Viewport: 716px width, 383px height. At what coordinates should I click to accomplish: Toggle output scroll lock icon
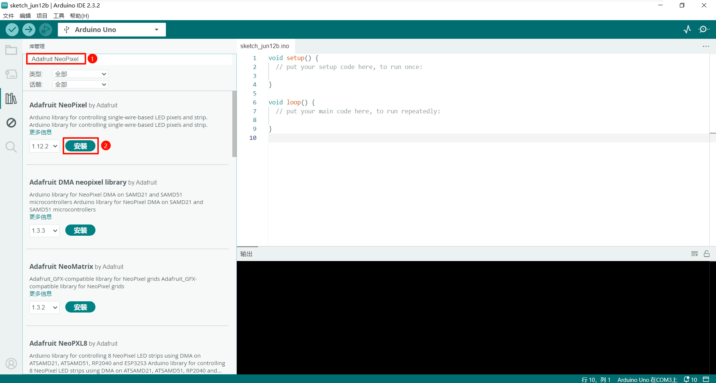click(x=707, y=254)
